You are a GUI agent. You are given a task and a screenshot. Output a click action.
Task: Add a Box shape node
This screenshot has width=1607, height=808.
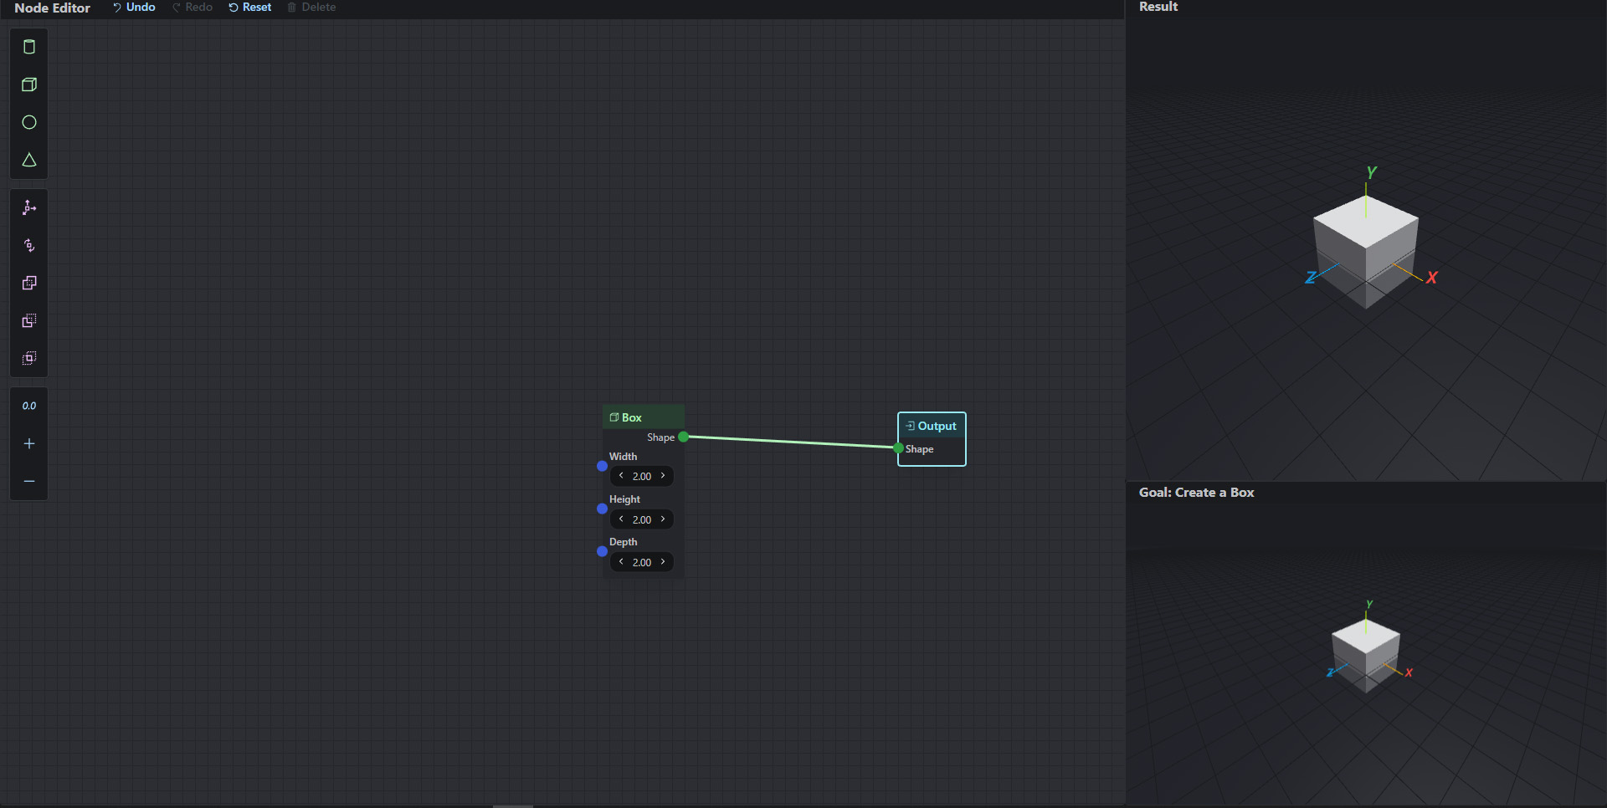(29, 84)
